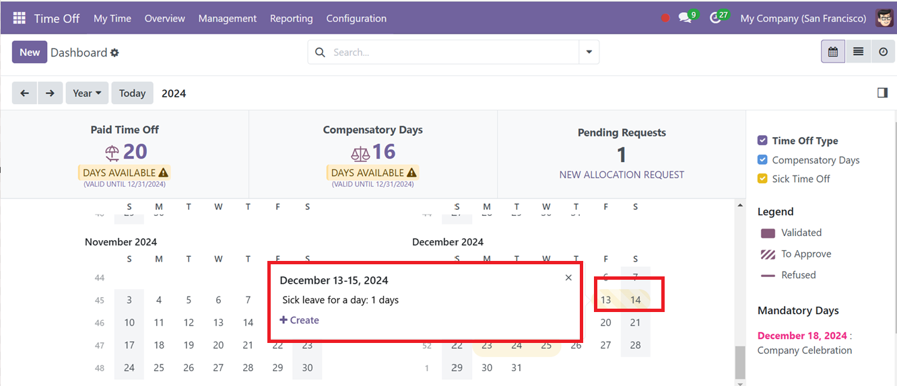897x386 pixels.
Task: Click Validated legend swatch
Action: (x=768, y=233)
